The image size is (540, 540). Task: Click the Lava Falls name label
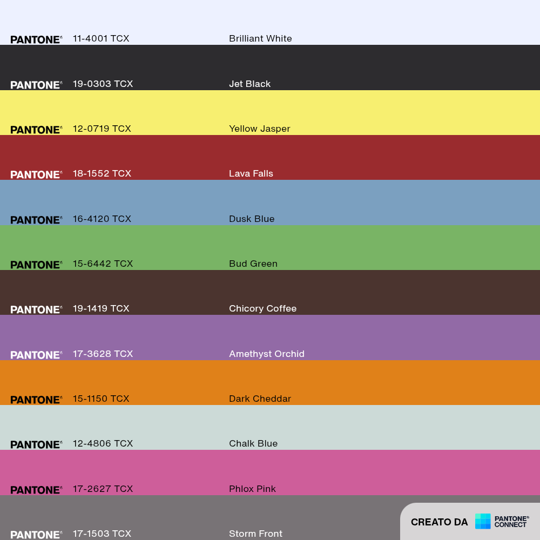pos(251,173)
